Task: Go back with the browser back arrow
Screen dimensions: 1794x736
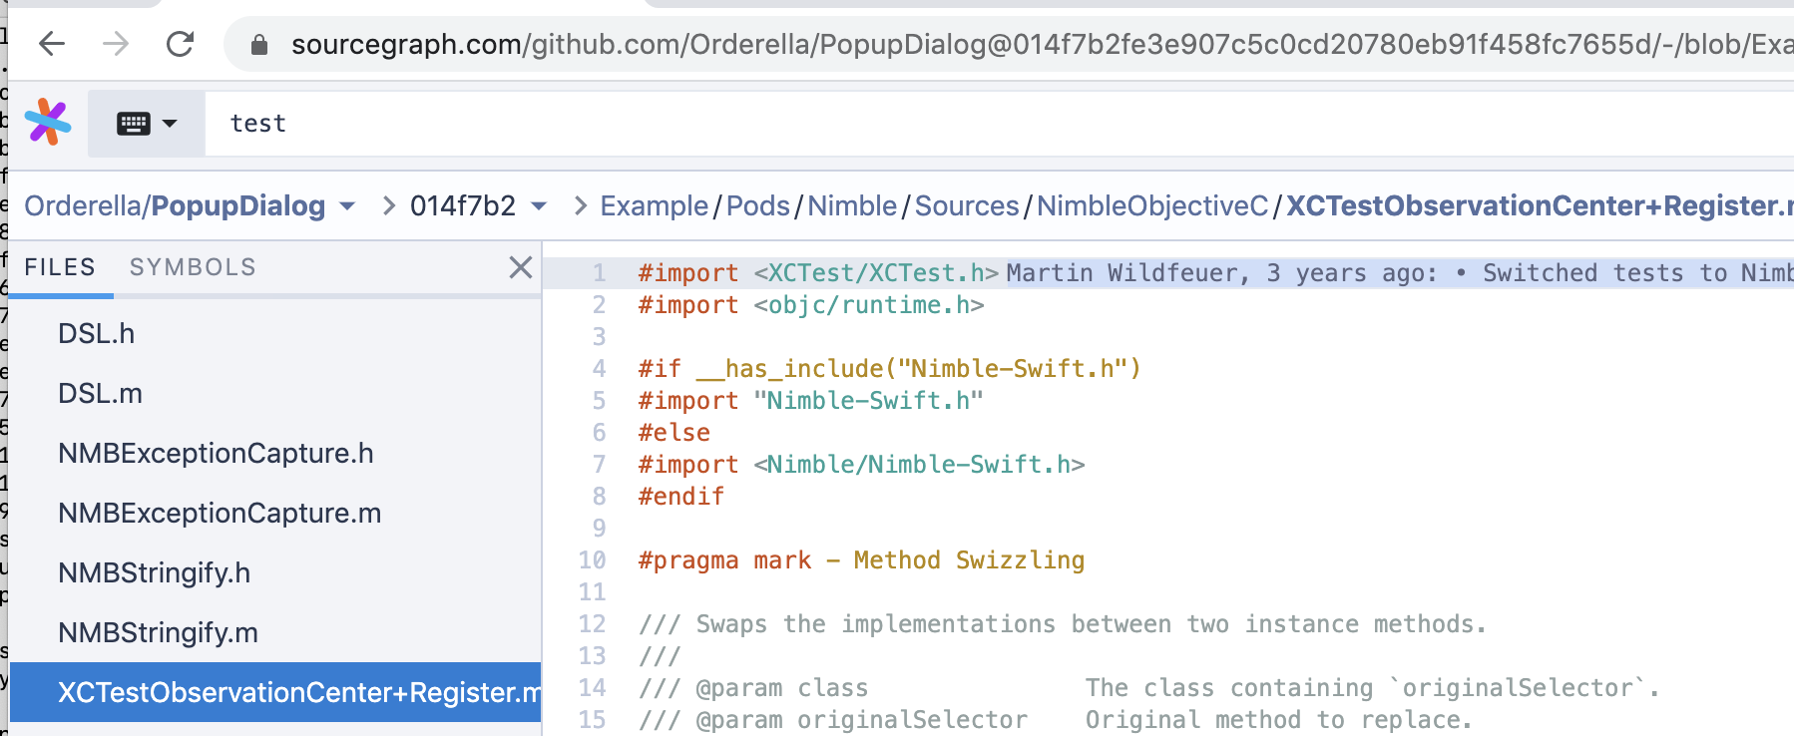Action: (x=52, y=43)
